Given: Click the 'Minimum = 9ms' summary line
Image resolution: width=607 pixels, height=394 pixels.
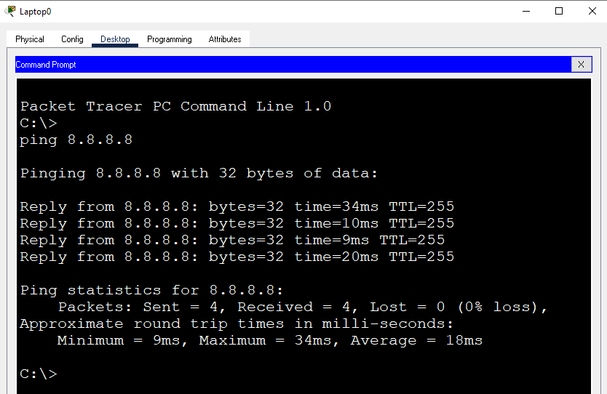Looking at the screenshot, I should (x=270, y=341).
